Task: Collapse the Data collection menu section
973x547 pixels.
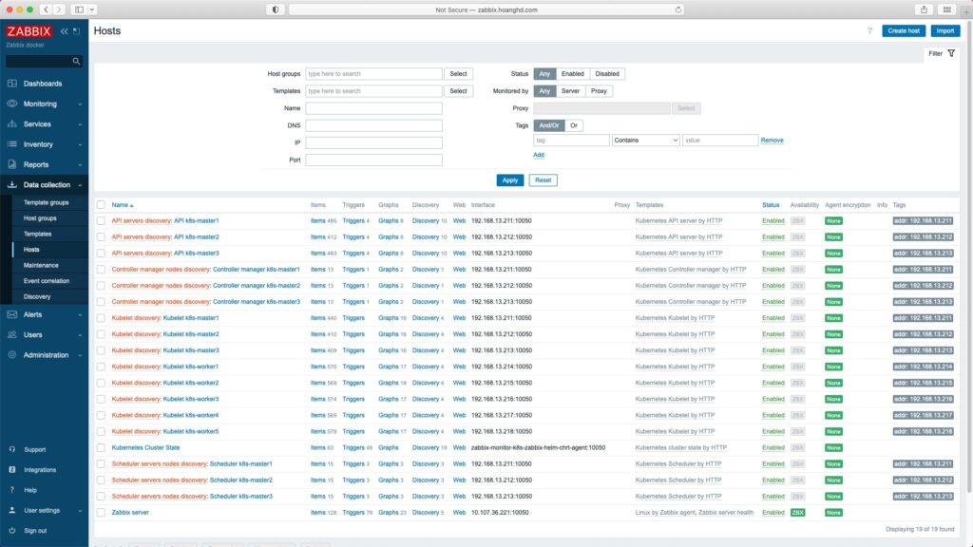Action: (x=80, y=185)
